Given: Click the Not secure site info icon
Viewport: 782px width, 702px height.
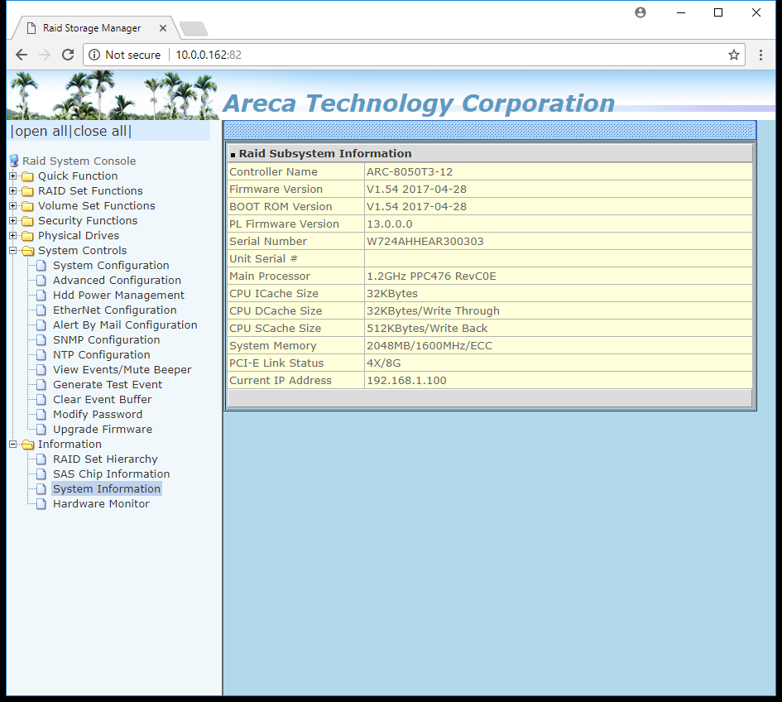Looking at the screenshot, I should [x=94, y=55].
